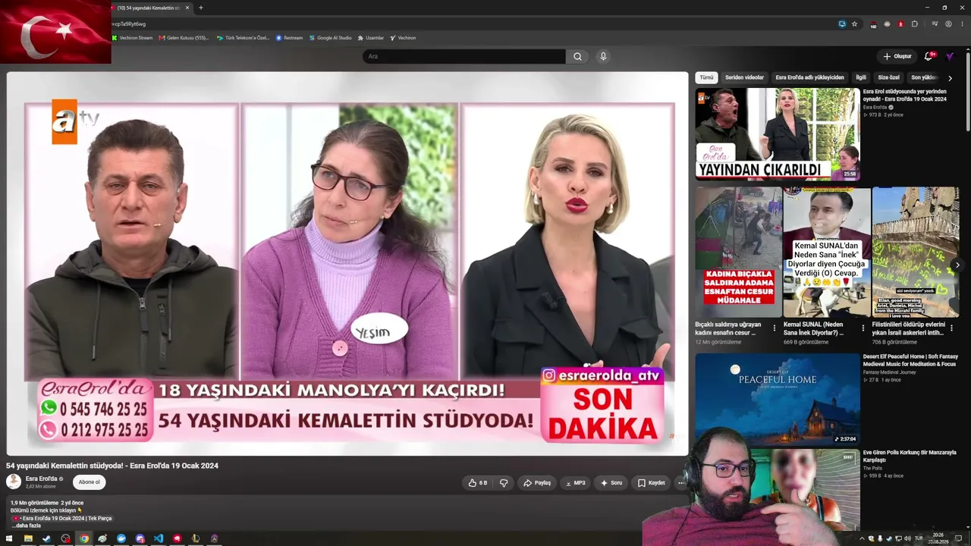Viewport: 971px width, 546px height.
Task: Open Esra Erol'da channel name link
Action: click(x=42, y=479)
